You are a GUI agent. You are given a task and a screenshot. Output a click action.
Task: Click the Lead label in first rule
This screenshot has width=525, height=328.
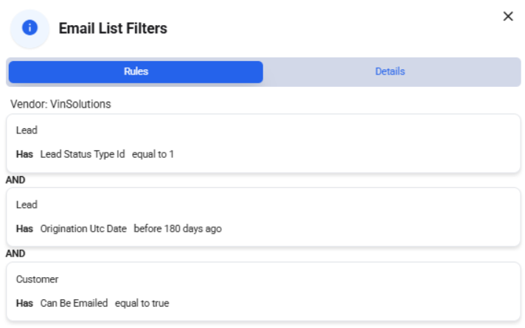pyautogui.click(x=27, y=130)
